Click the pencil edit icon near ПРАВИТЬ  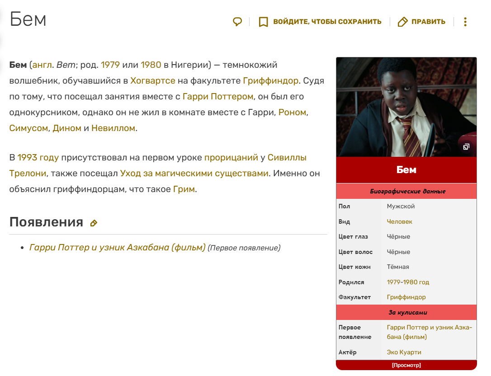point(403,22)
